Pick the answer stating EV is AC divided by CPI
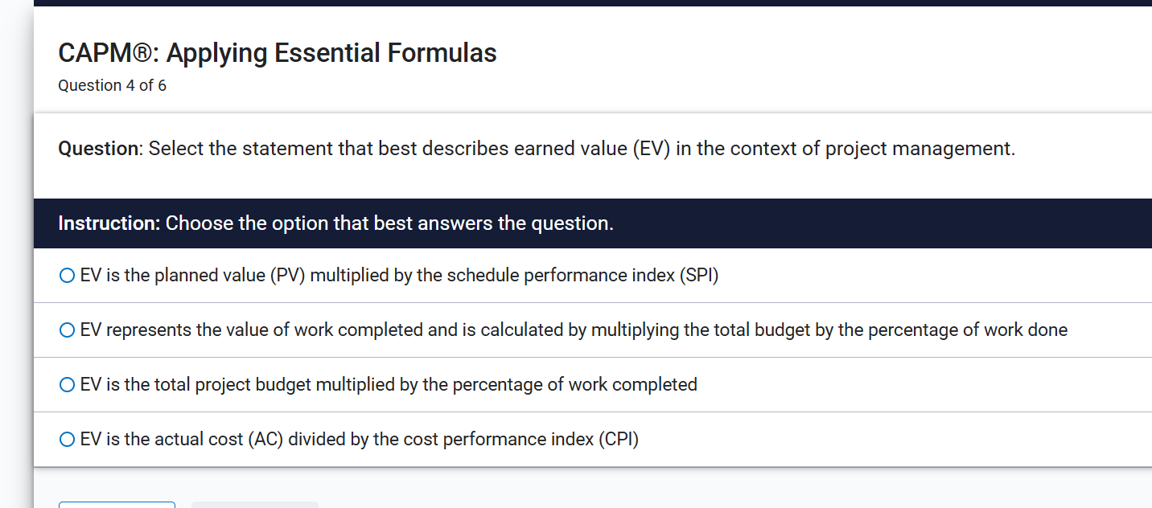The image size is (1152, 508). click(x=359, y=439)
